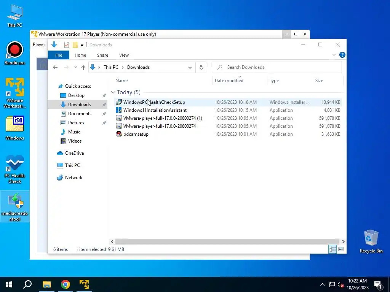This screenshot has width=390, height=292.
Task: Open the Share ribbon tab
Action: coord(102,55)
